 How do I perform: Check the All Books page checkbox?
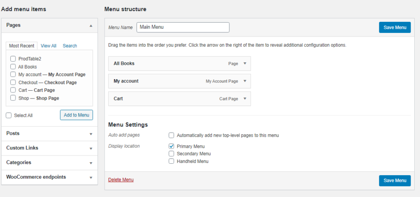pyautogui.click(x=13, y=66)
